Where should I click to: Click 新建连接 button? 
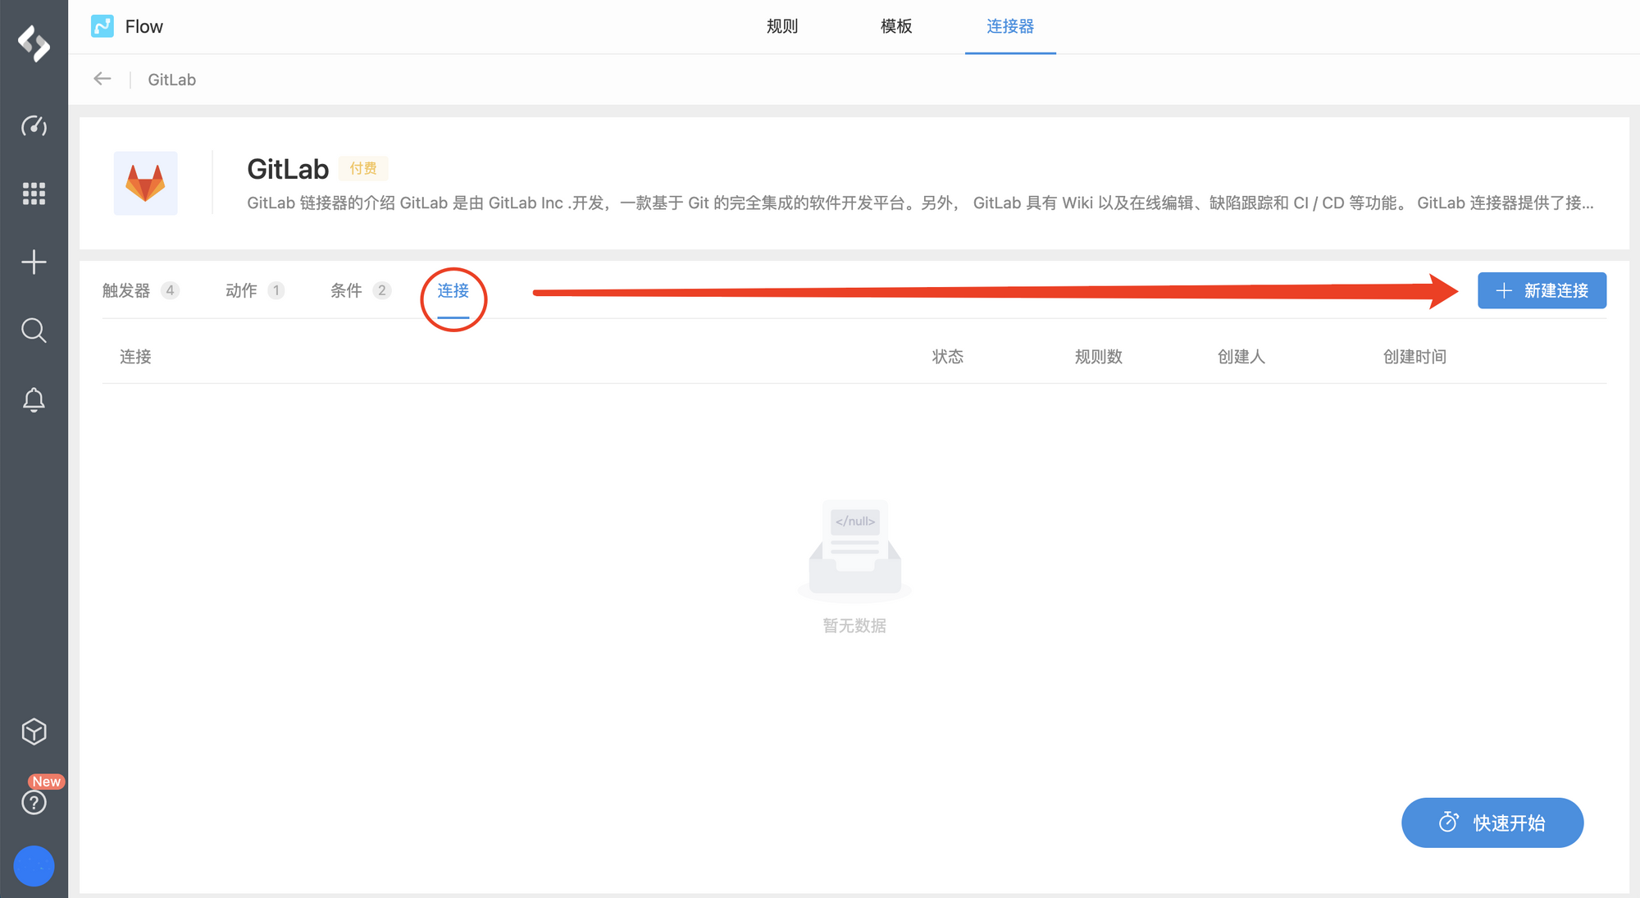(x=1542, y=290)
